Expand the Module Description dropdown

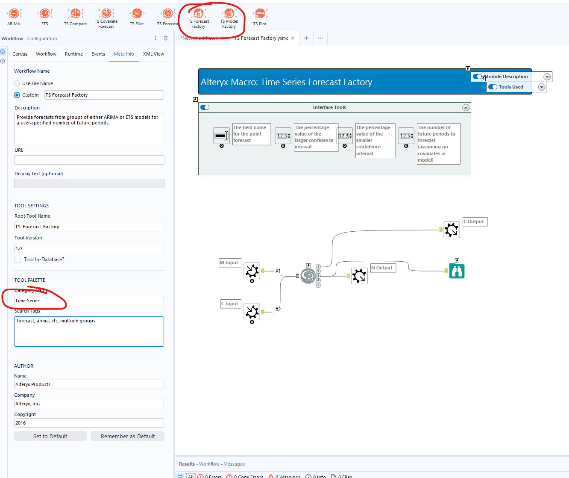click(547, 77)
